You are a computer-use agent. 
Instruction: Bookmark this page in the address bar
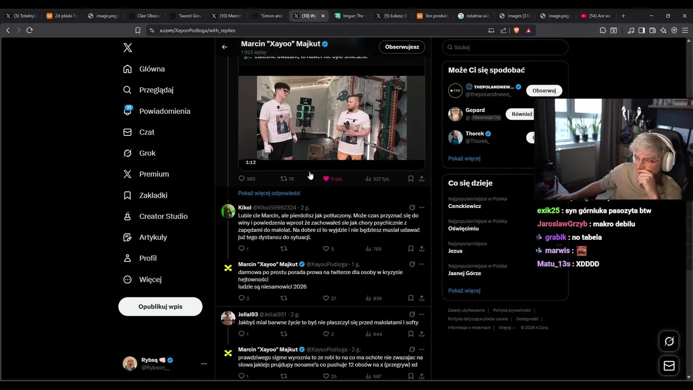138,30
